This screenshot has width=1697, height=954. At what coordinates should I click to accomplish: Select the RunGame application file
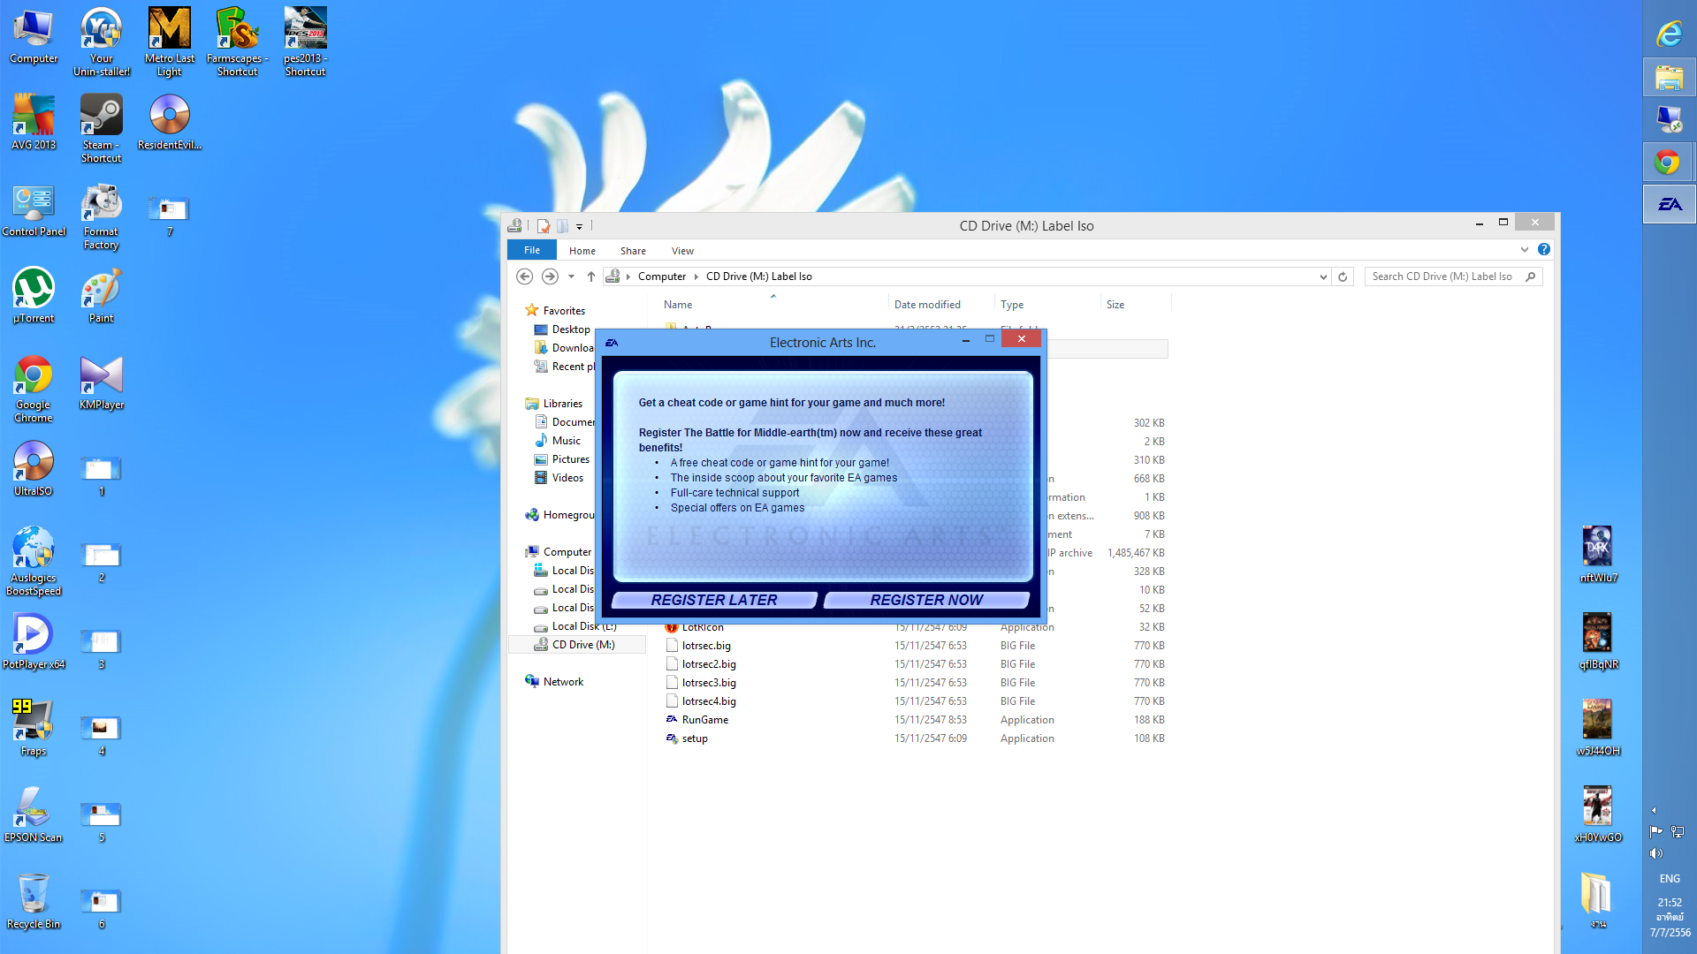[704, 720]
